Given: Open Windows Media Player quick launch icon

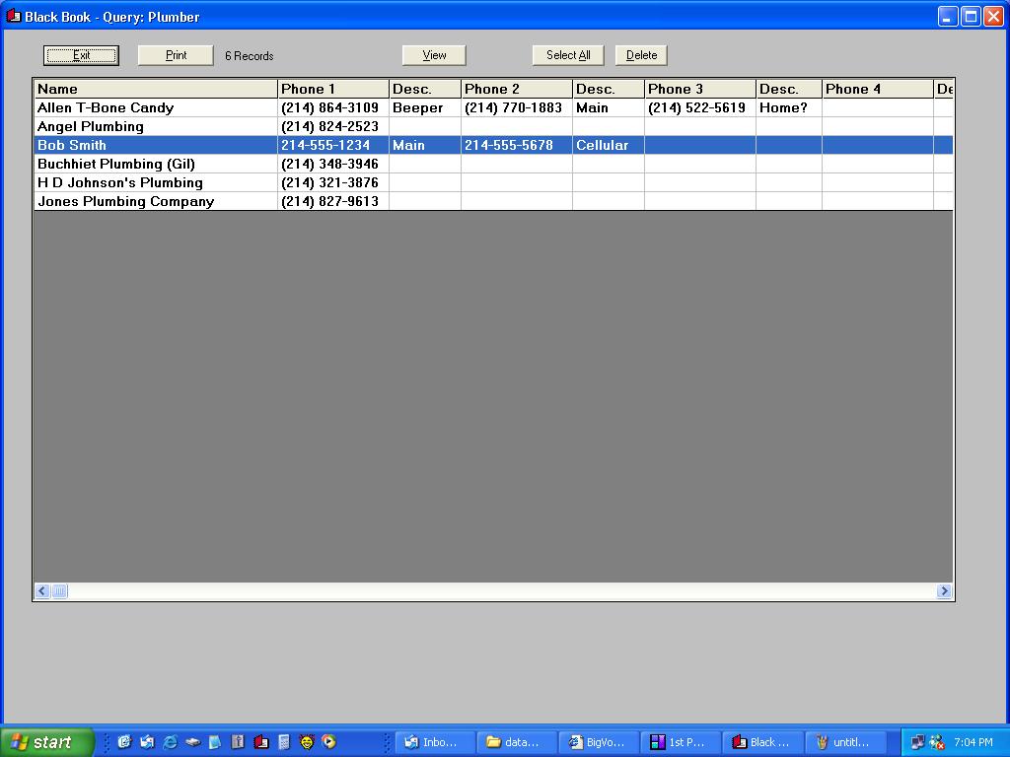Looking at the screenshot, I should [x=329, y=742].
